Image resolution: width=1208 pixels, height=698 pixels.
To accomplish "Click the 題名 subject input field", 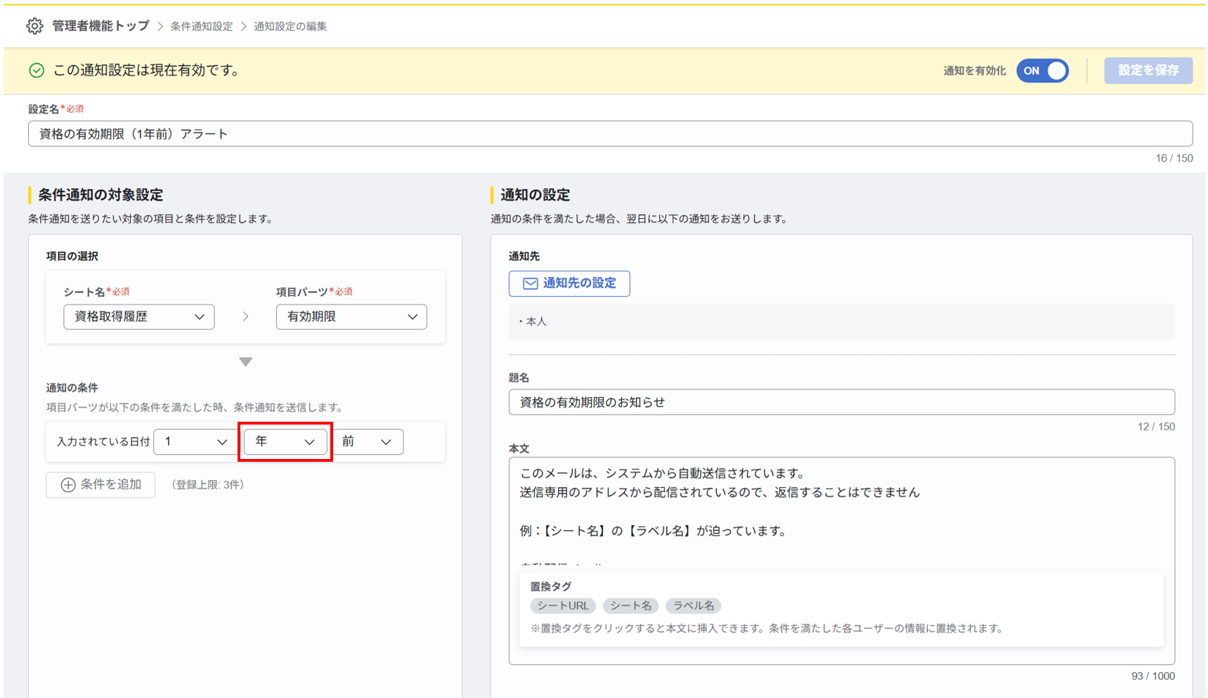I will [x=841, y=403].
